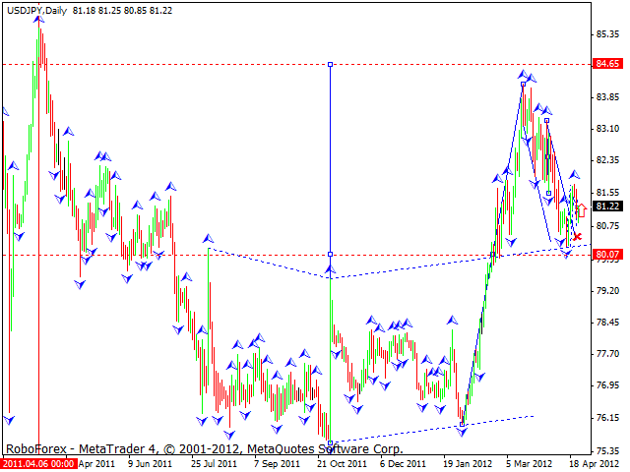Select trendline handle at March 2012 peak

pyautogui.click(x=523, y=84)
